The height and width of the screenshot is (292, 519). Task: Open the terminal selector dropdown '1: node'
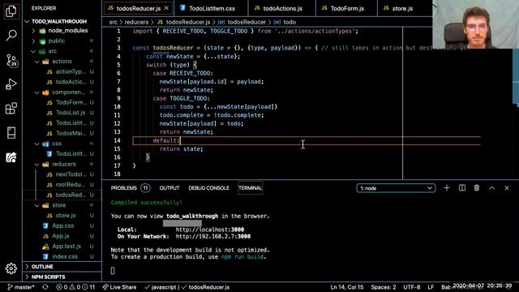coord(396,188)
